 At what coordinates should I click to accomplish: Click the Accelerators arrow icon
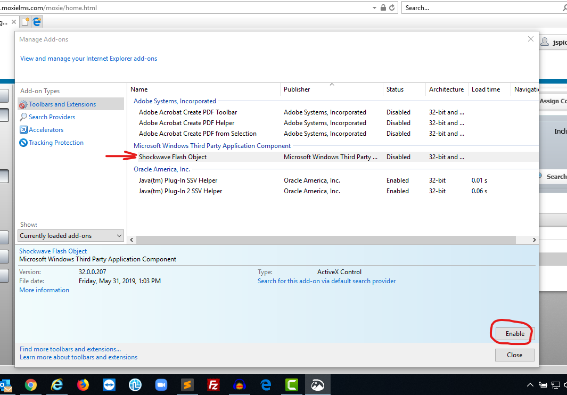tap(23, 130)
